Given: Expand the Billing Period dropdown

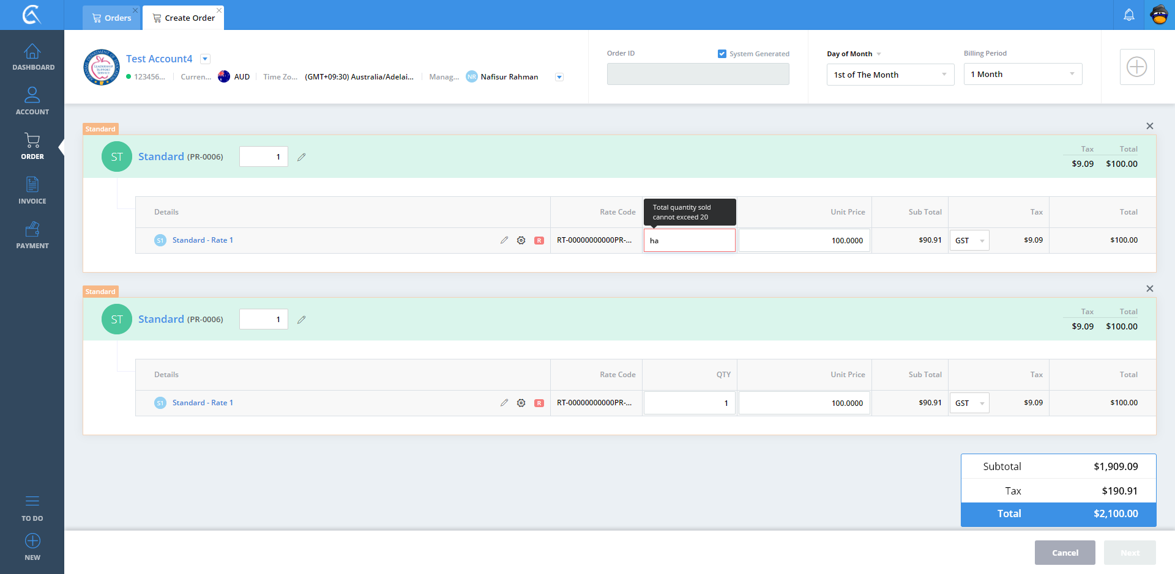Looking at the screenshot, I should point(1022,75).
